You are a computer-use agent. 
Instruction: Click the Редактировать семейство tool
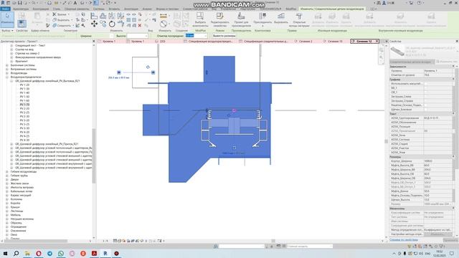[220, 19]
